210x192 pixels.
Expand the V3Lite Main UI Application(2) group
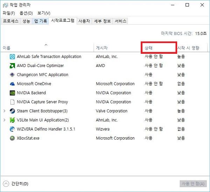[x=5, y=120]
